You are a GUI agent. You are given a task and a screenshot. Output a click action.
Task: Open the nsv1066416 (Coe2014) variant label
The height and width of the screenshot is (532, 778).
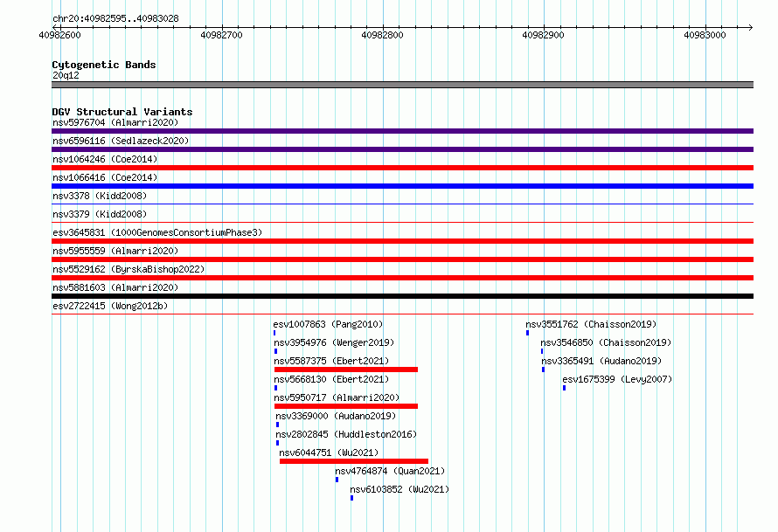point(105,177)
